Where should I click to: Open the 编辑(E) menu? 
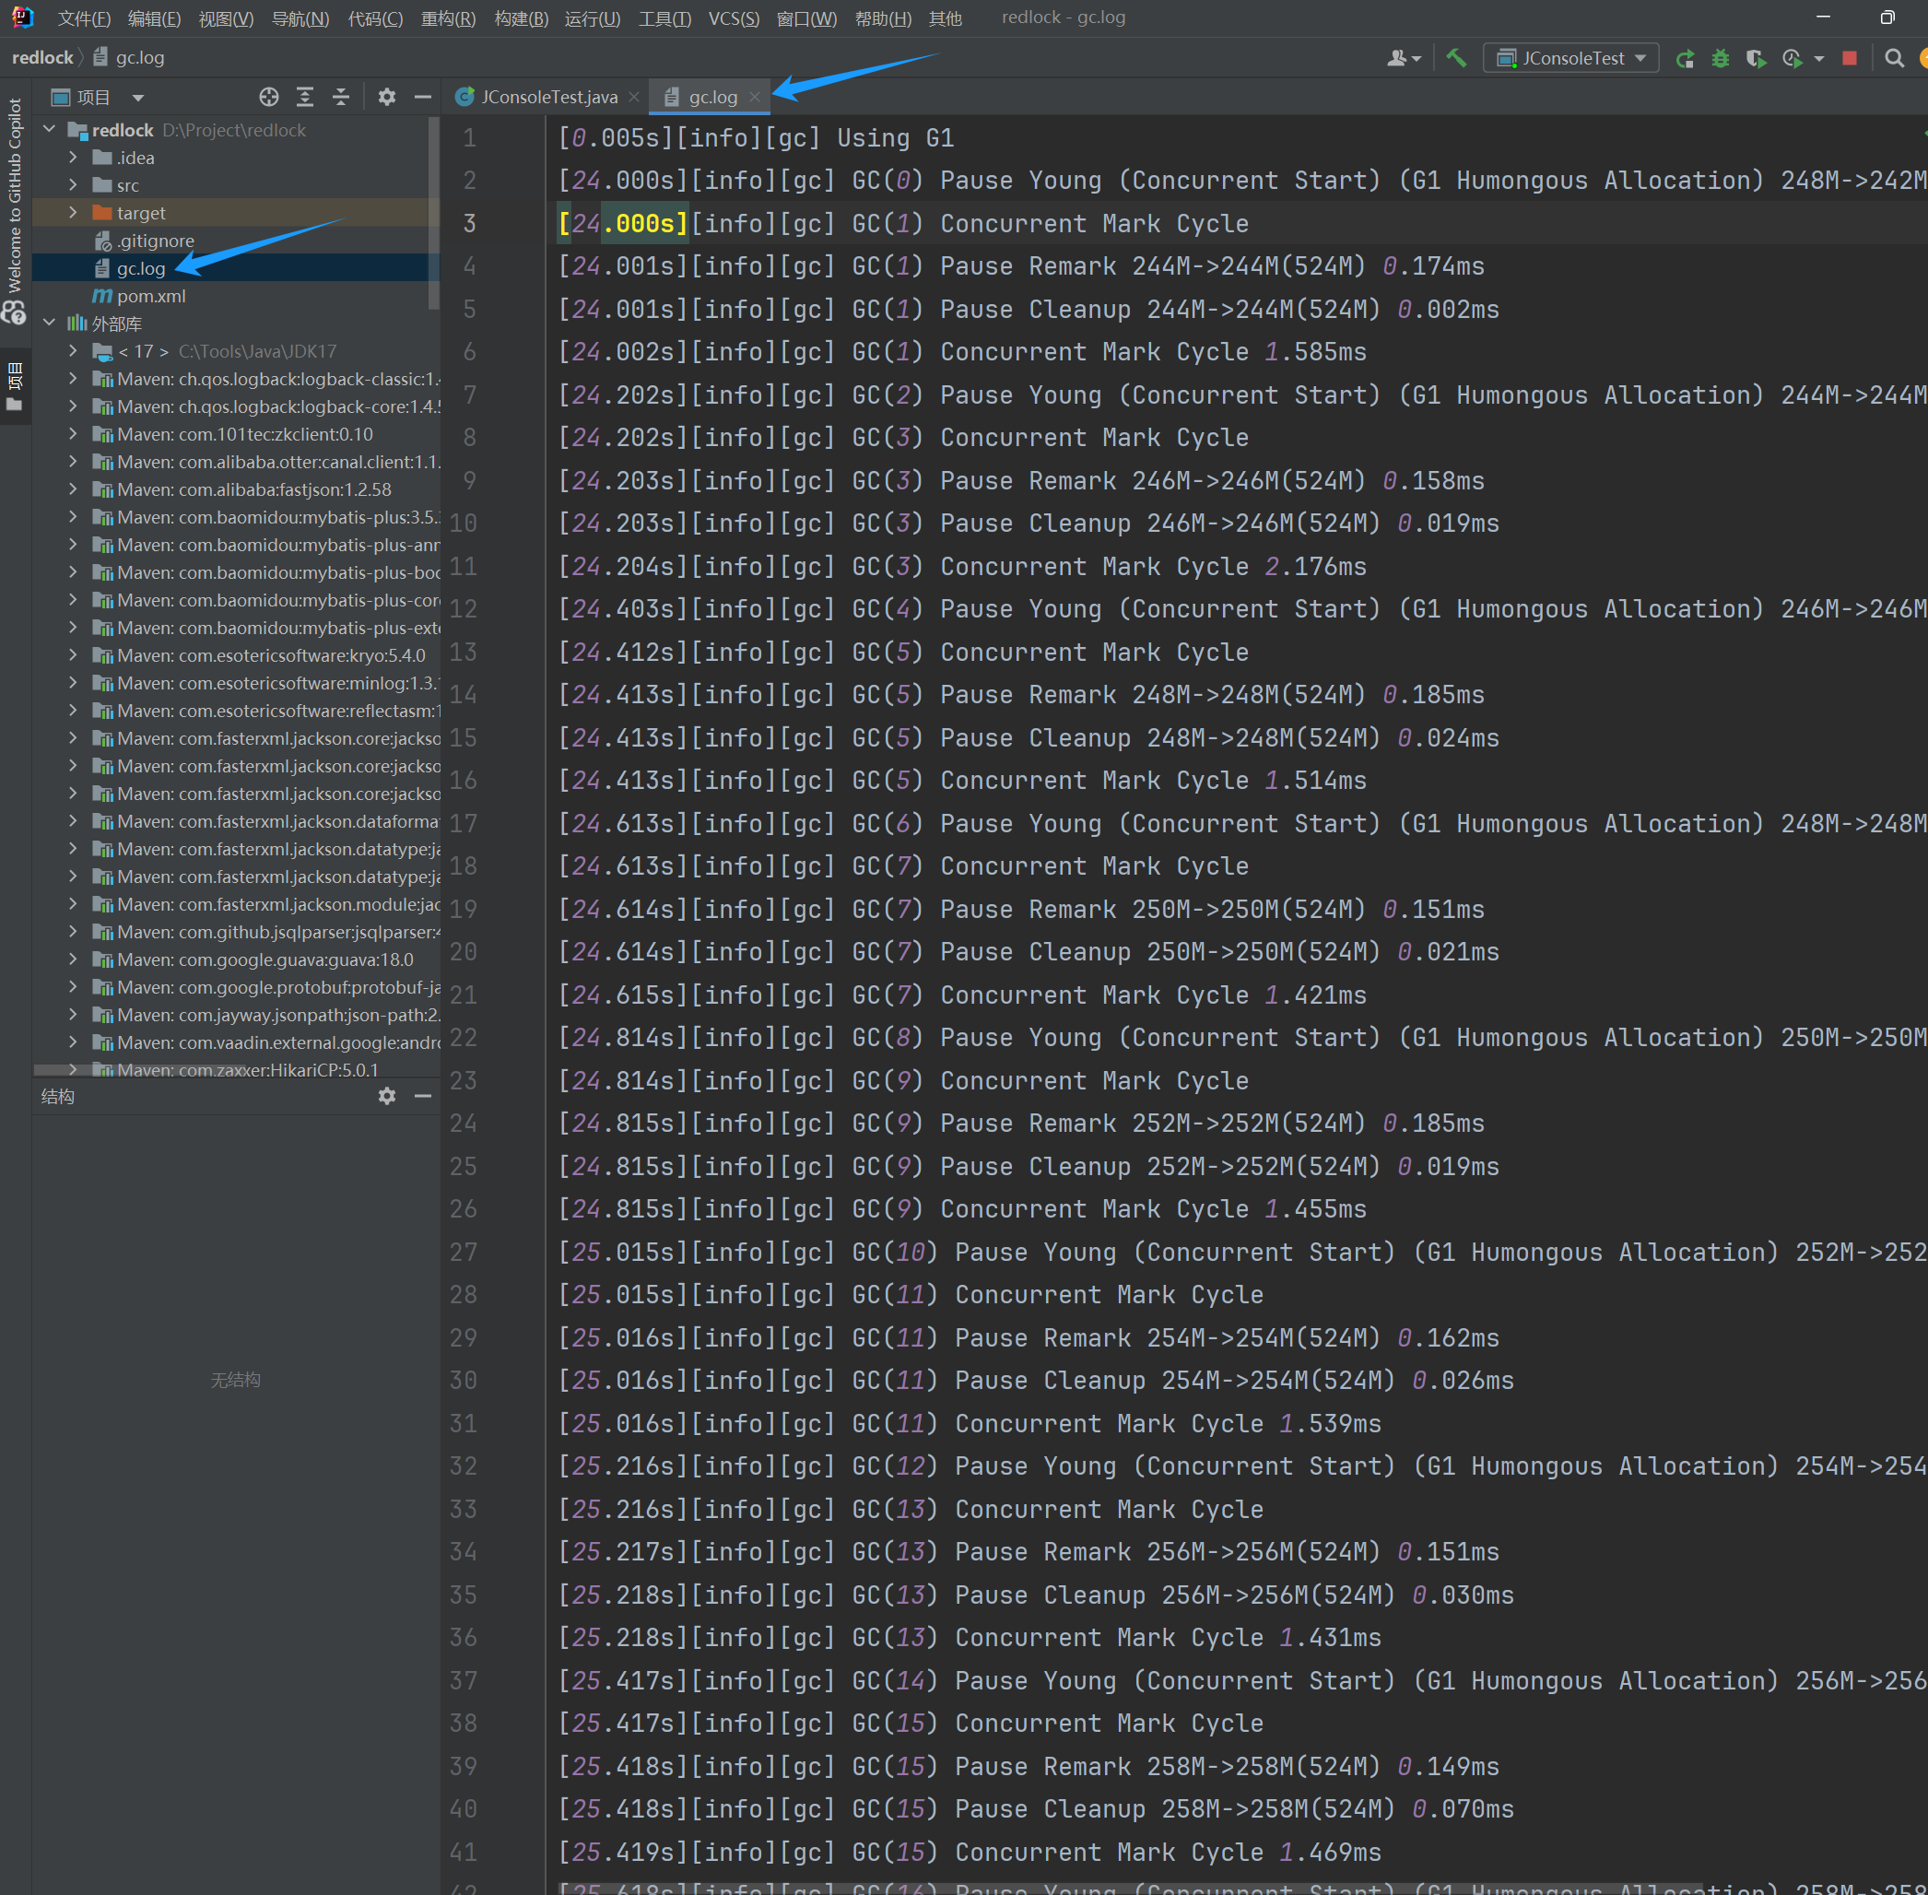(154, 18)
